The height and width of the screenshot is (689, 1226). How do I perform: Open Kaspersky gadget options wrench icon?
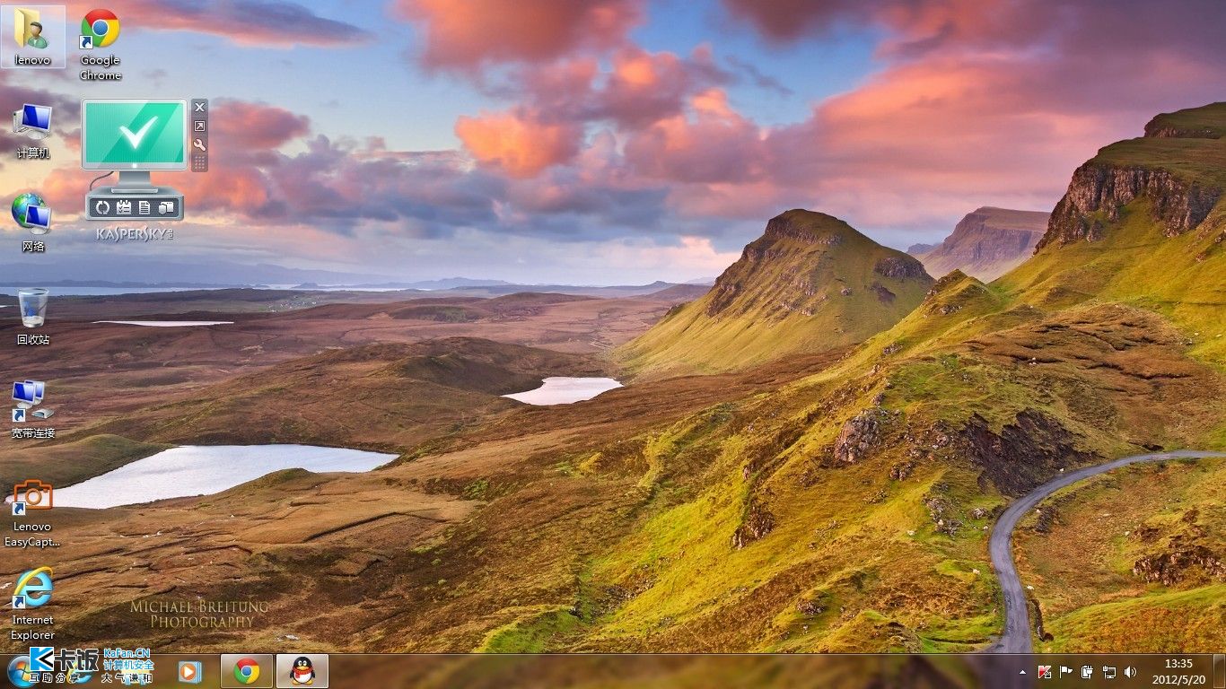click(x=199, y=144)
